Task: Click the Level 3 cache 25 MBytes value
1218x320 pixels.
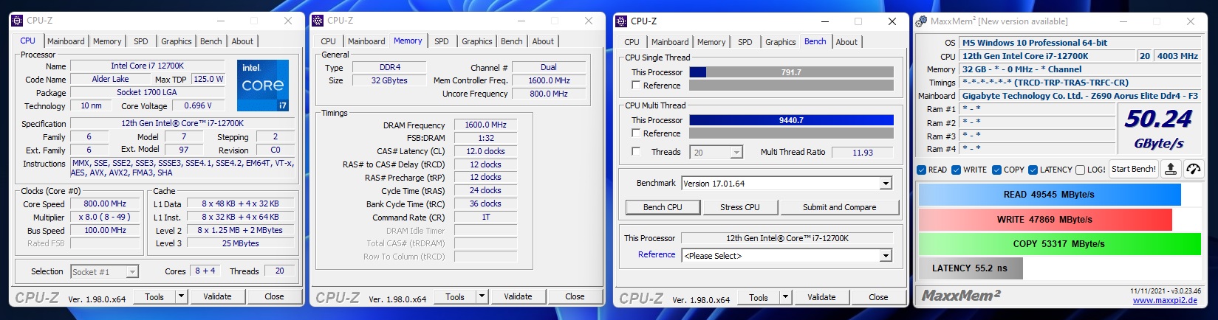Action: [241, 243]
